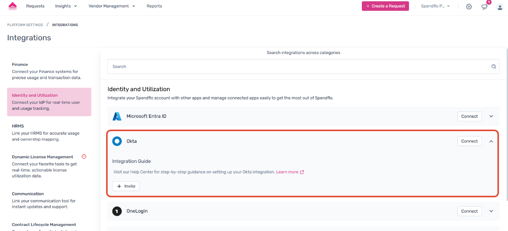Click the OneLogin logo icon
Screen dimensions: 508x231
[x=117, y=211]
